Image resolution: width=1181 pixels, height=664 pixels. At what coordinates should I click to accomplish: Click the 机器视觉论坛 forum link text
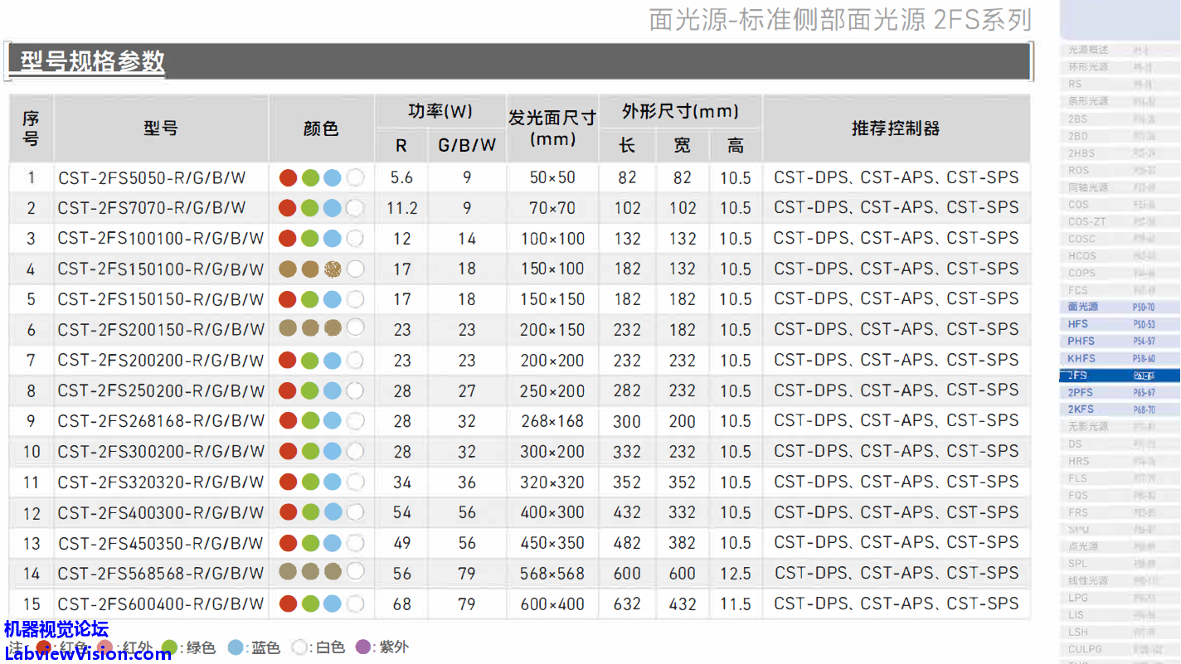click(x=56, y=630)
